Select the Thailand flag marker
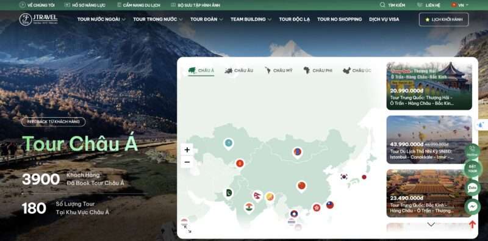This screenshot has width=488, height=241. coord(292,221)
